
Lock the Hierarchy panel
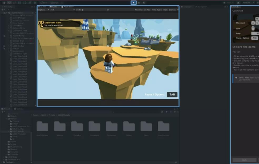pyautogui.click(x=32, y=7)
